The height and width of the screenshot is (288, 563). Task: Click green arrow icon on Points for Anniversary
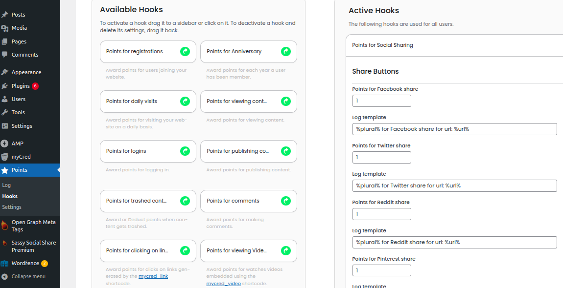click(286, 52)
